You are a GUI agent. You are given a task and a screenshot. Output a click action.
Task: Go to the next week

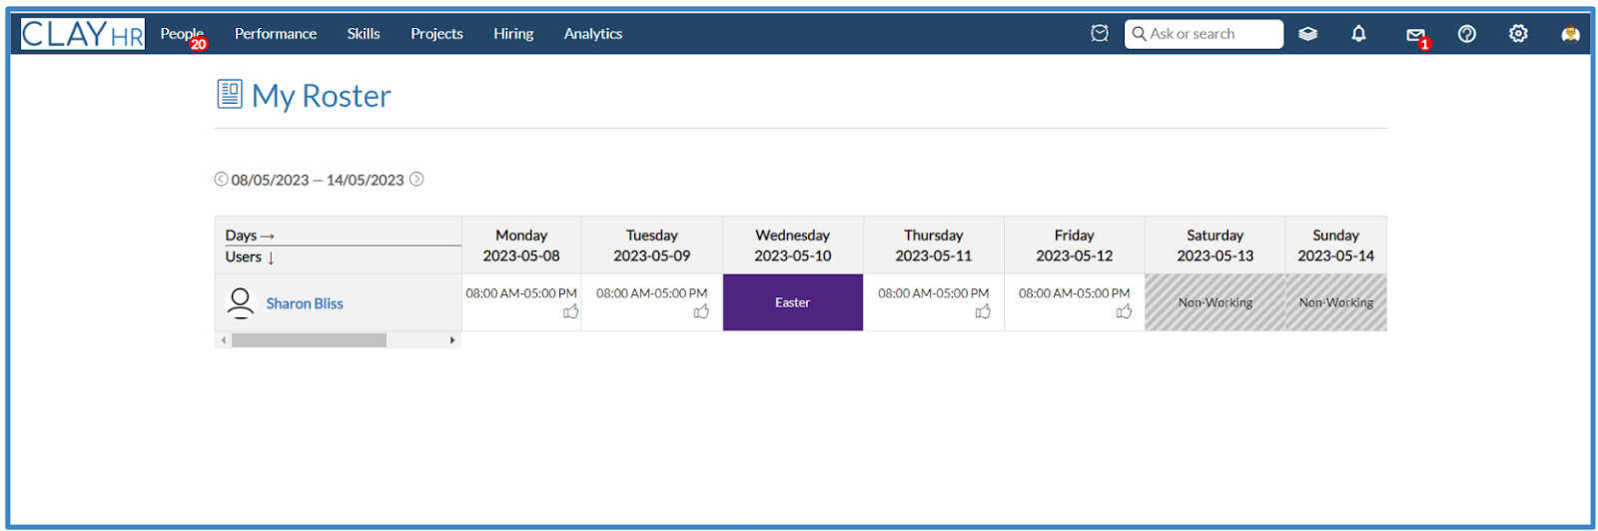[x=416, y=180]
